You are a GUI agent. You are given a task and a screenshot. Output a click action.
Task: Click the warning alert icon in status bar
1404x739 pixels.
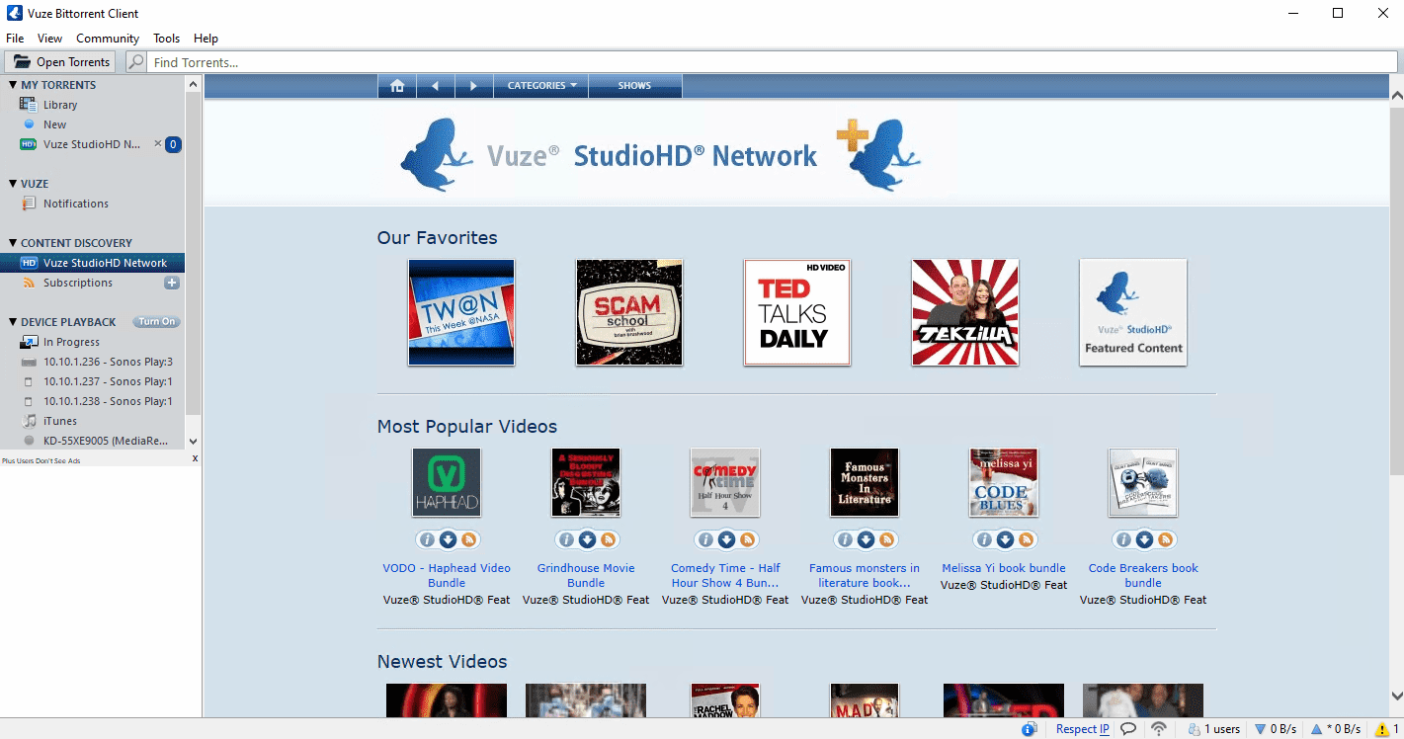(1382, 729)
